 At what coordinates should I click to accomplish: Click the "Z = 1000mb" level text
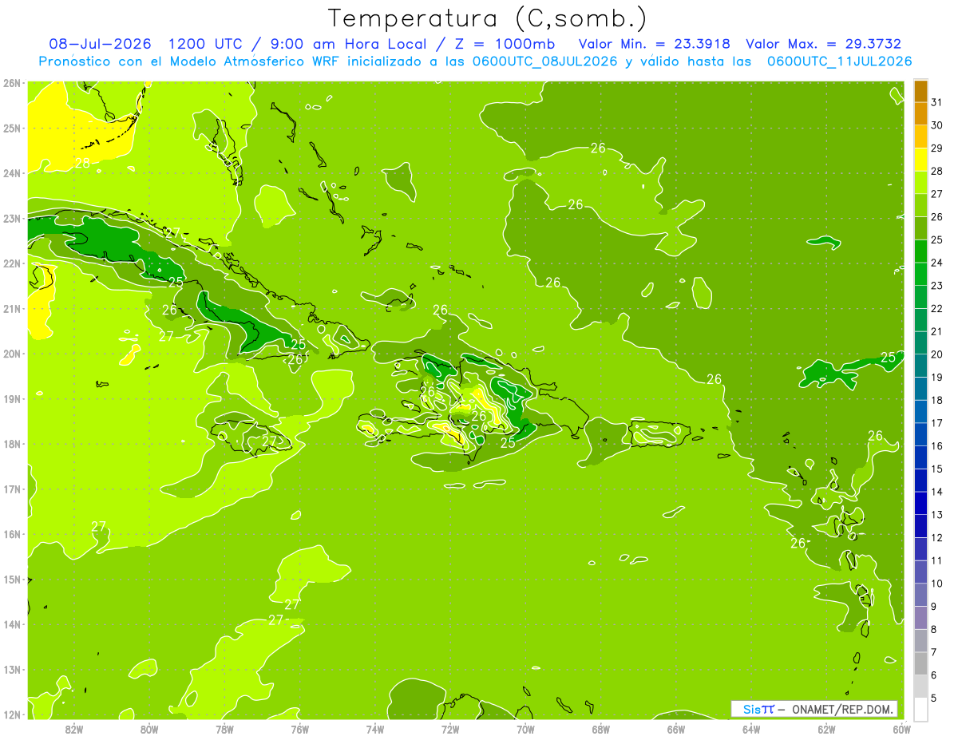[x=504, y=44]
